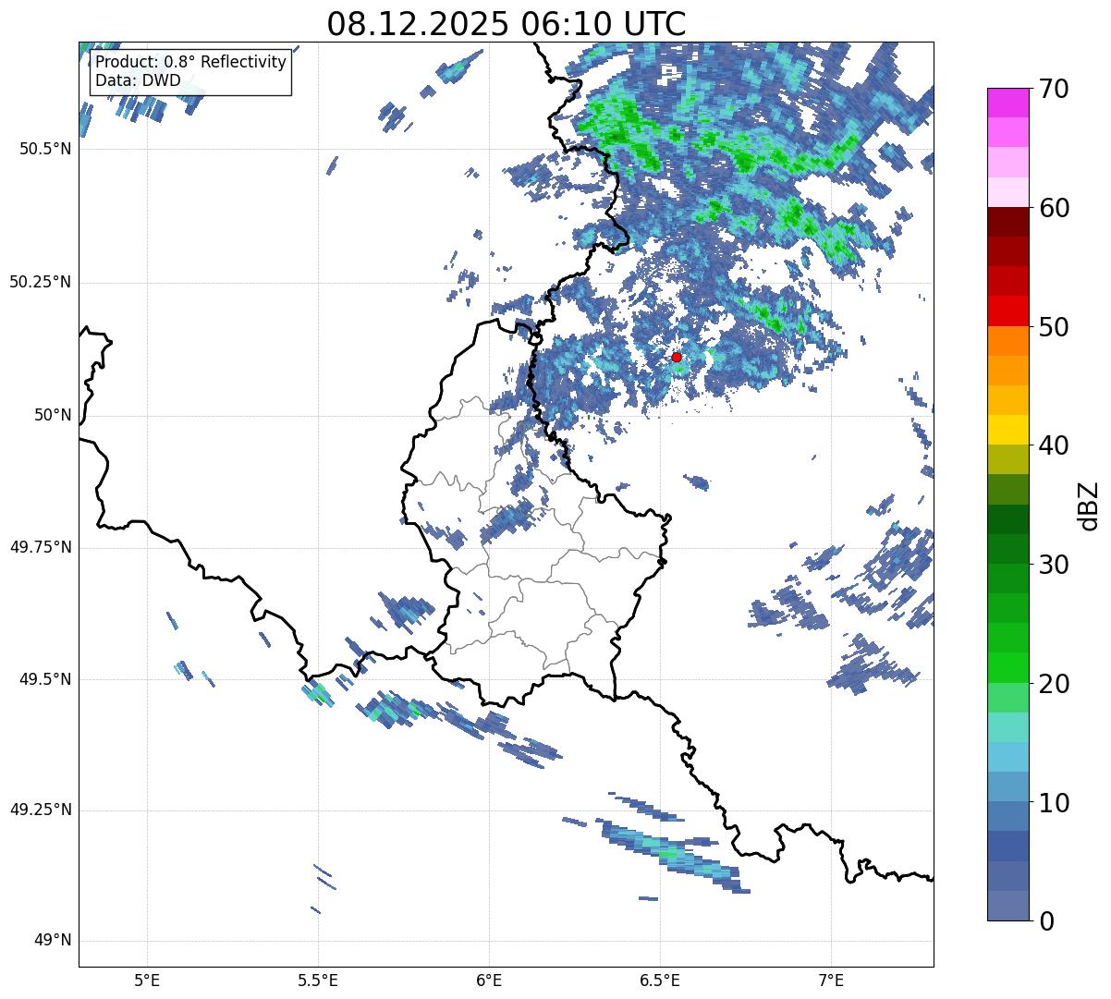Screen dimensions: 1111x999
Task: Pick the grey-blue swatch above 0 dBZ
Action: click(1007, 906)
